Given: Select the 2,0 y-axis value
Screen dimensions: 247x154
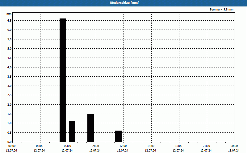Looking at the screenshot, I should coord(10,104).
